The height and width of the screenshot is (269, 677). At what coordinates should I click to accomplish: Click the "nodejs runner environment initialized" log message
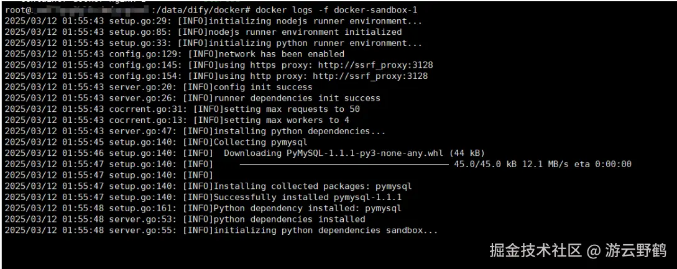point(305,32)
